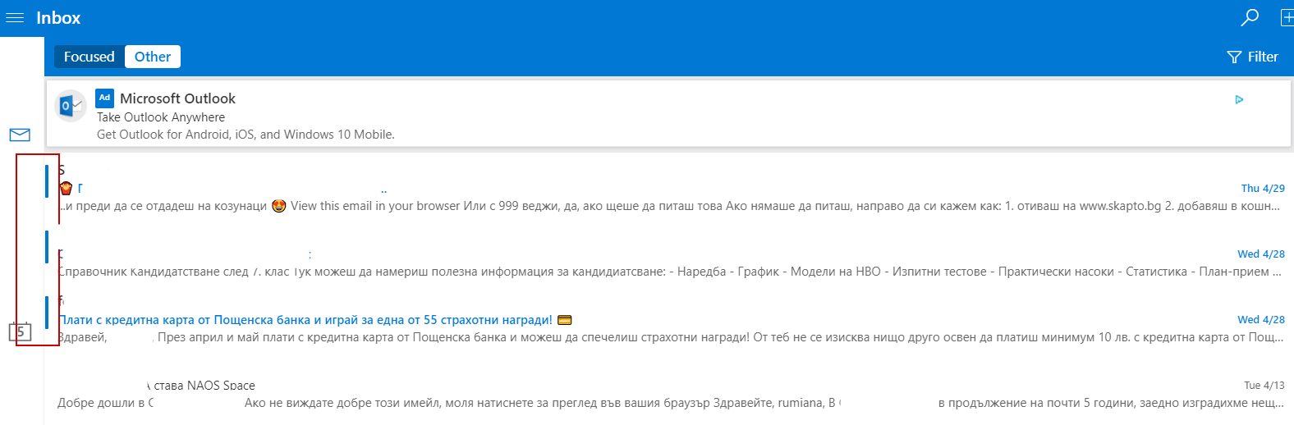
Task: Click the blue Ad badge
Action: pos(104,98)
